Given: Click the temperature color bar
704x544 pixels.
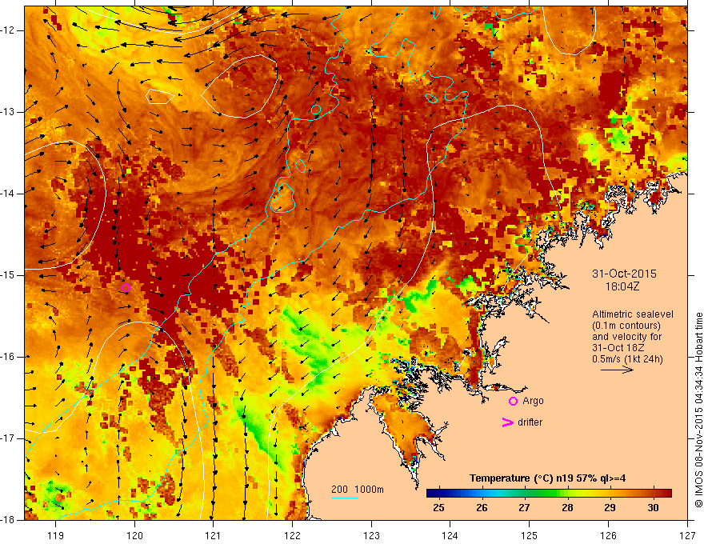Looking at the screenshot, I should point(549,494).
